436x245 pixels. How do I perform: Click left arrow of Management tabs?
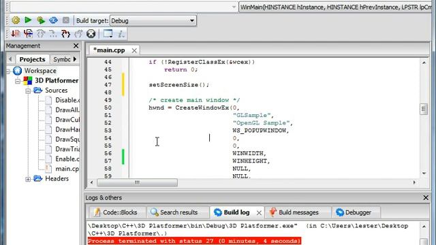coord(10,59)
